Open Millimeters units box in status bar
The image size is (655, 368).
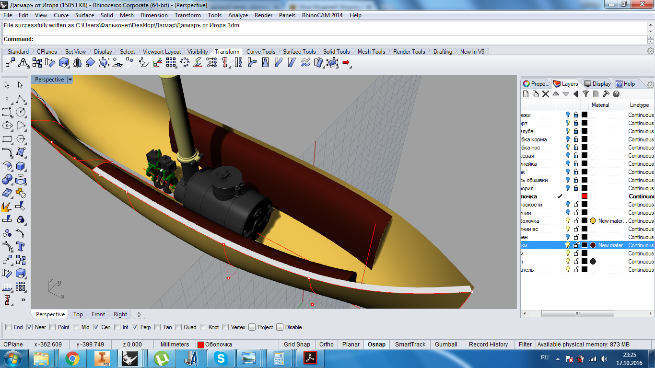(175, 344)
